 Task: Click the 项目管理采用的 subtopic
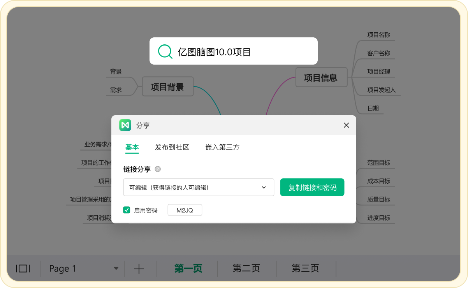[x=91, y=199]
